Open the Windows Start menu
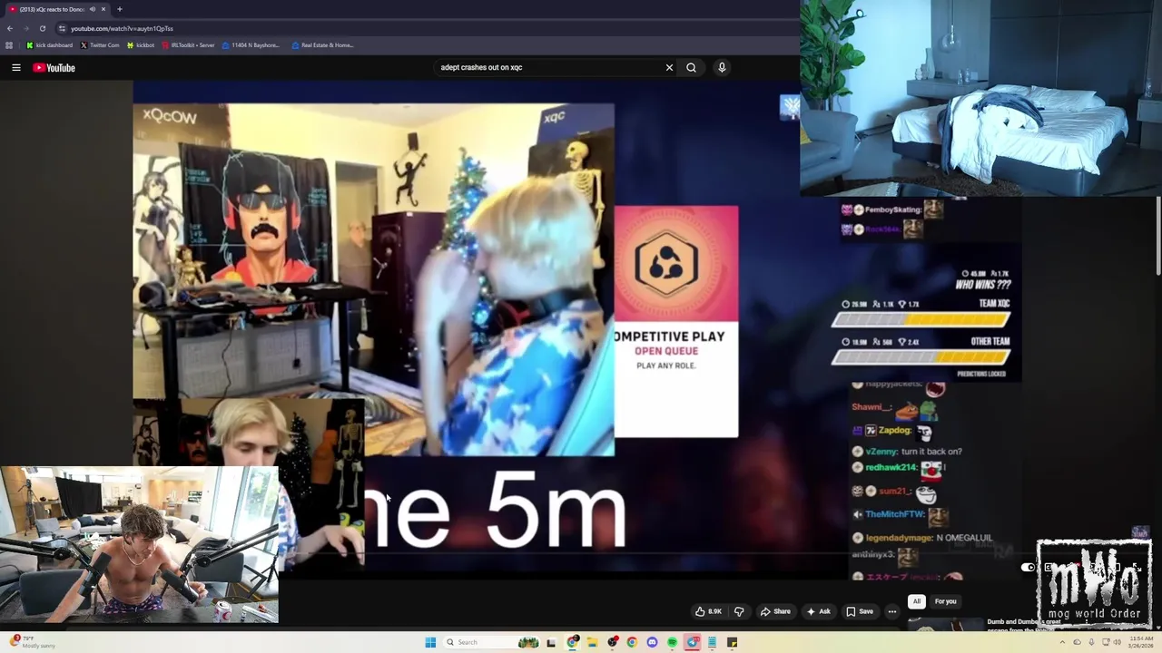Viewport: 1162px width, 653px height. click(x=430, y=642)
